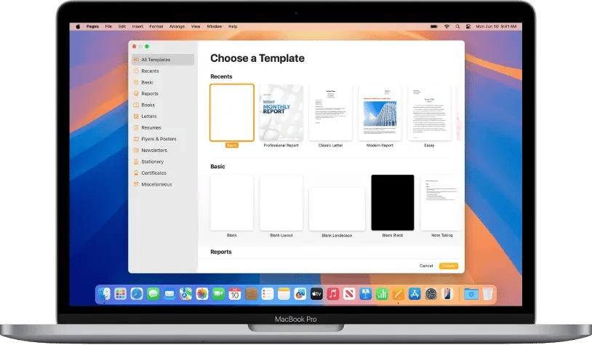Launch Safari from the Dock

[137, 293]
